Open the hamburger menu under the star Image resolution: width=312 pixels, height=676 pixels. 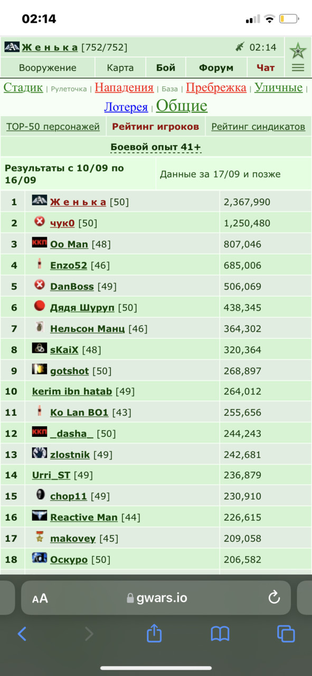point(298,68)
